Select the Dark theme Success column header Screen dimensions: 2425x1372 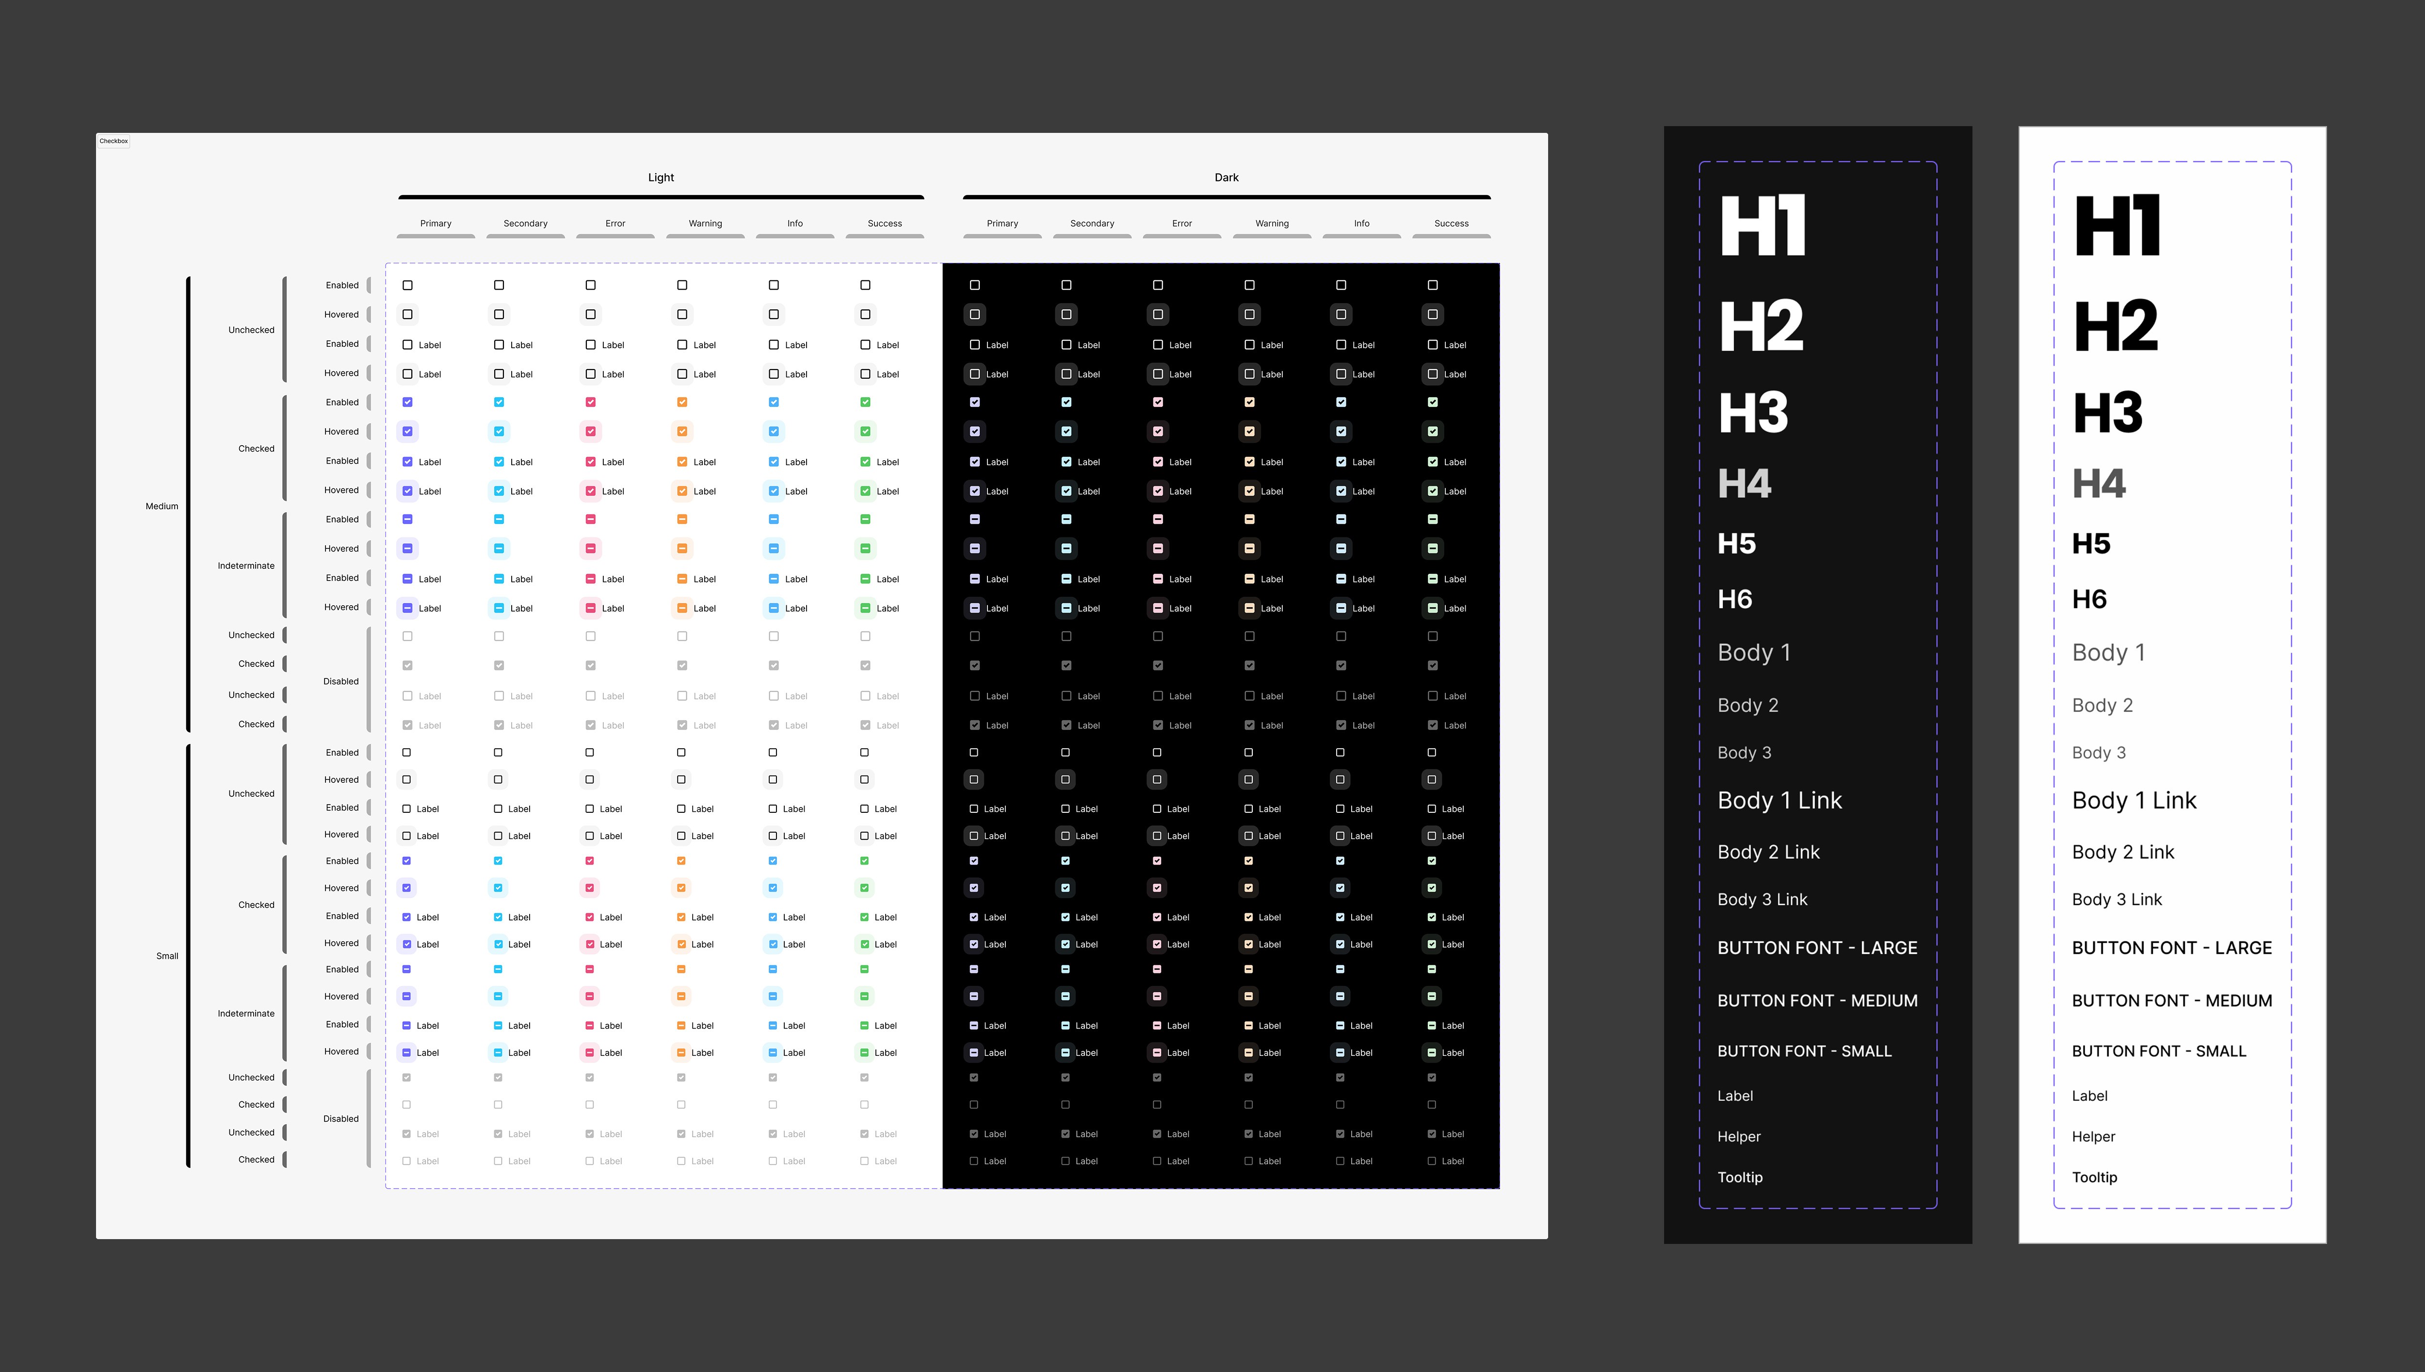1451,223
